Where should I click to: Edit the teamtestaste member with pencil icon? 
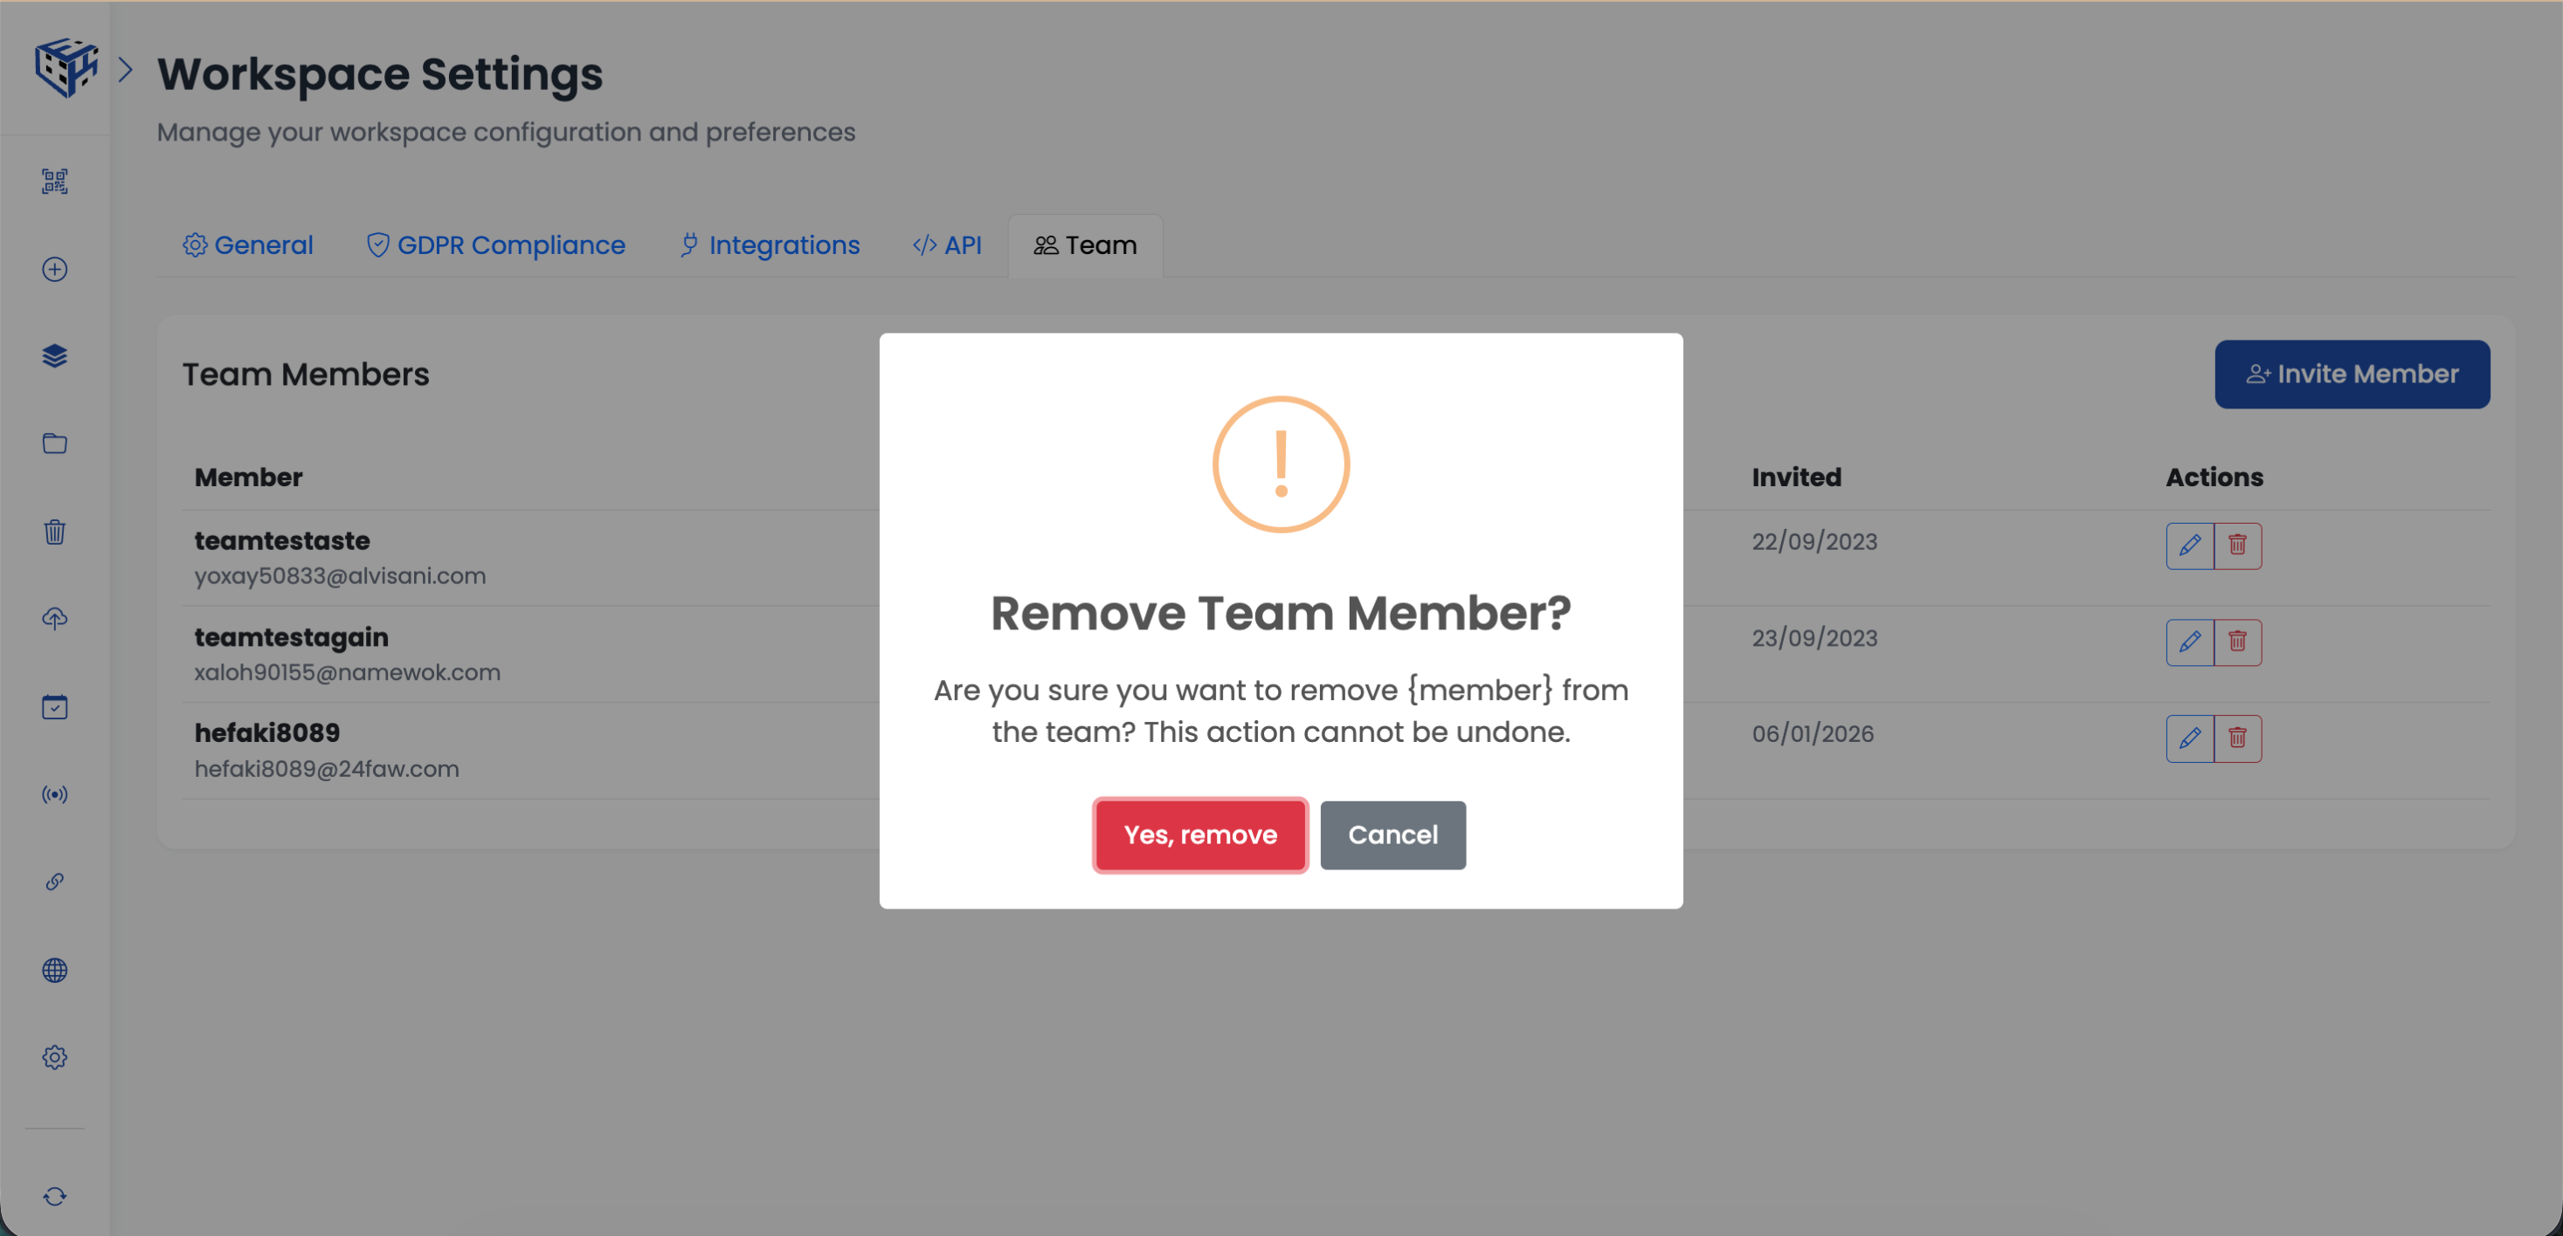(2190, 545)
